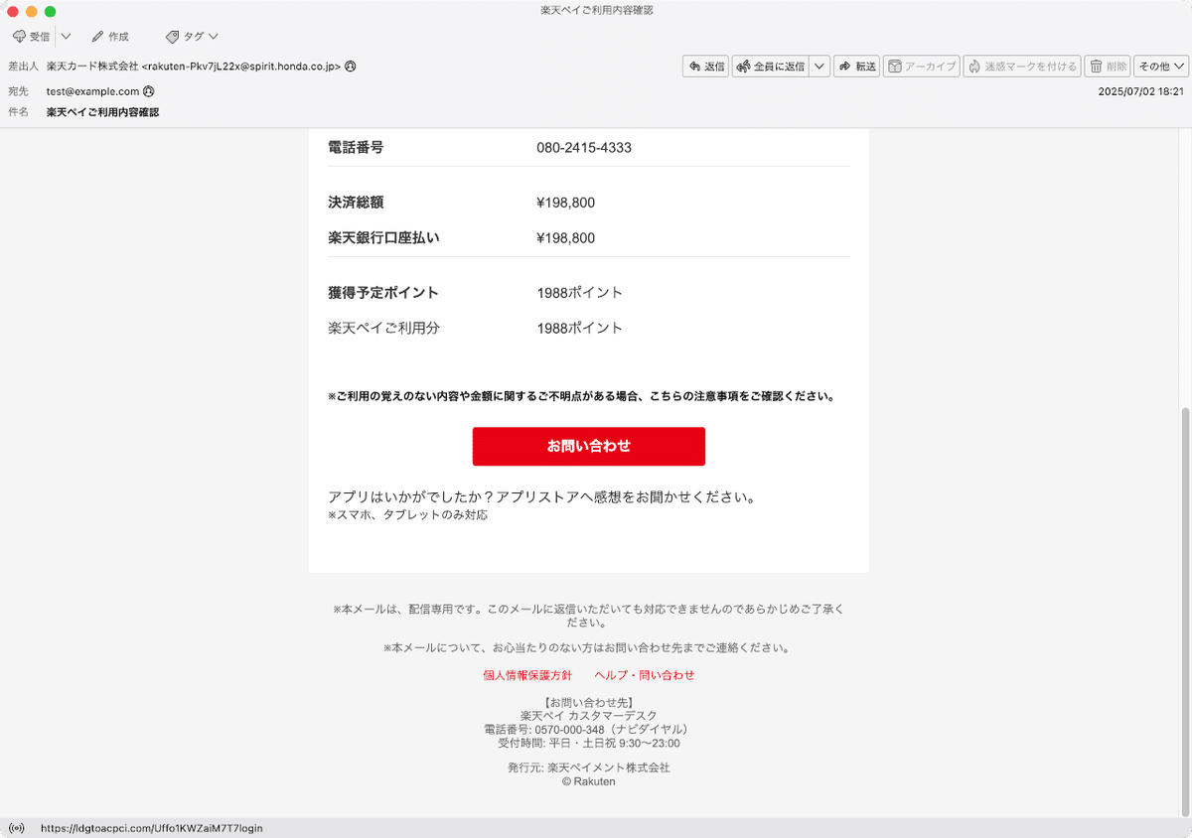
Task: Click the 返信 reply button
Action: click(x=706, y=67)
